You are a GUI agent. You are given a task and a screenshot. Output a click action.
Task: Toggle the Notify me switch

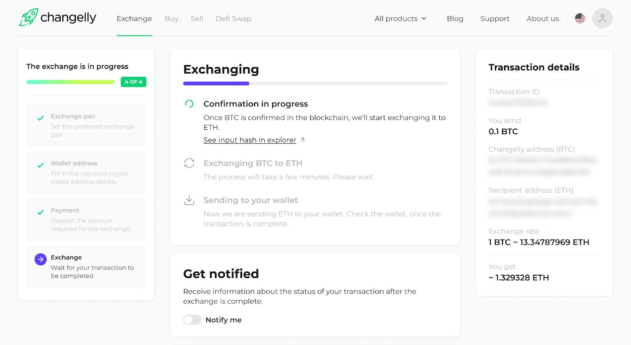click(x=192, y=320)
